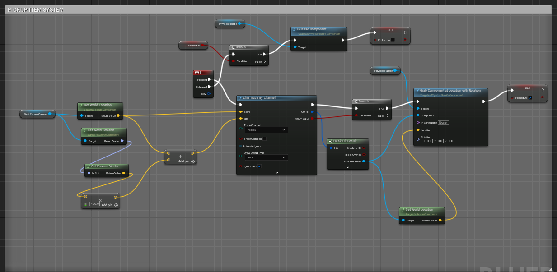Add pin to the vector addition node
The width and height of the screenshot is (557, 272).
(x=192, y=161)
